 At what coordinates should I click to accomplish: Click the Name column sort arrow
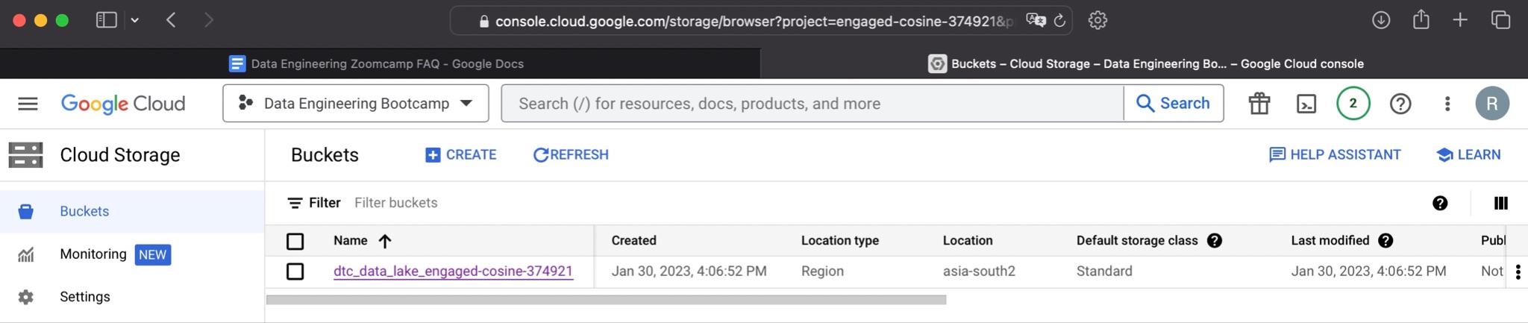[x=385, y=241]
